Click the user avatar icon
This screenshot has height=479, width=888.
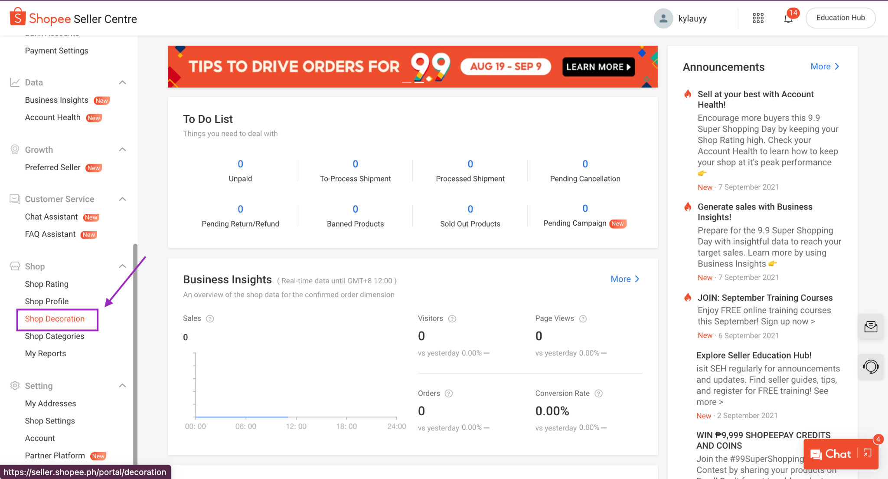663,18
